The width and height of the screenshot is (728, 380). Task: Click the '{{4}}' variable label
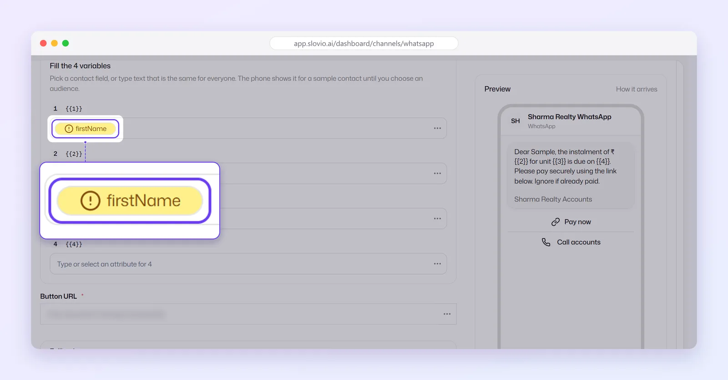74,244
